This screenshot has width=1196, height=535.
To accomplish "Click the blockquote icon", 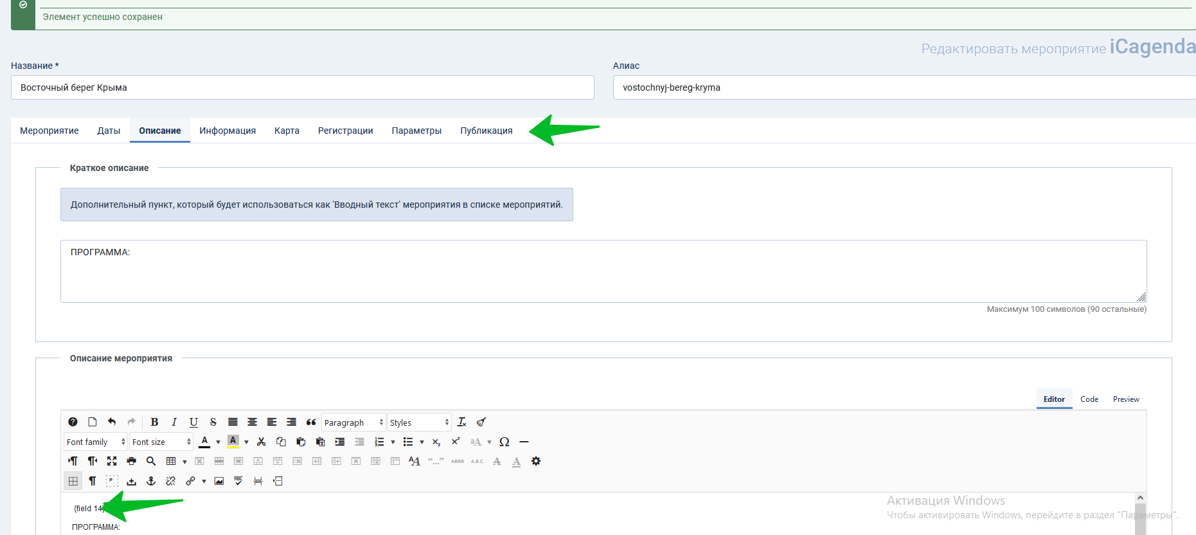I will (x=311, y=422).
